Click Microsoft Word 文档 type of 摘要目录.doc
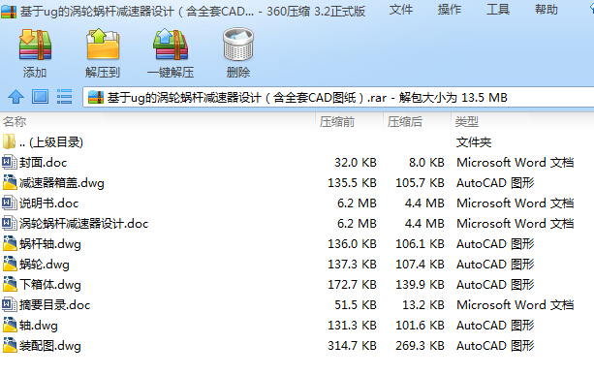Screen dimensions: 594x375 (x=515, y=305)
